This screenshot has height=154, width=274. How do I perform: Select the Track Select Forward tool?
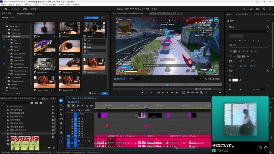(61, 105)
